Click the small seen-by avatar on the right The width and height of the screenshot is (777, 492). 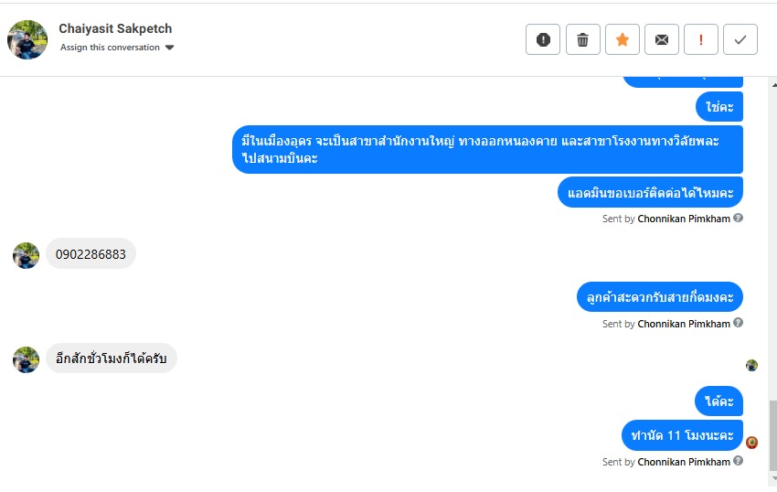(x=751, y=365)
